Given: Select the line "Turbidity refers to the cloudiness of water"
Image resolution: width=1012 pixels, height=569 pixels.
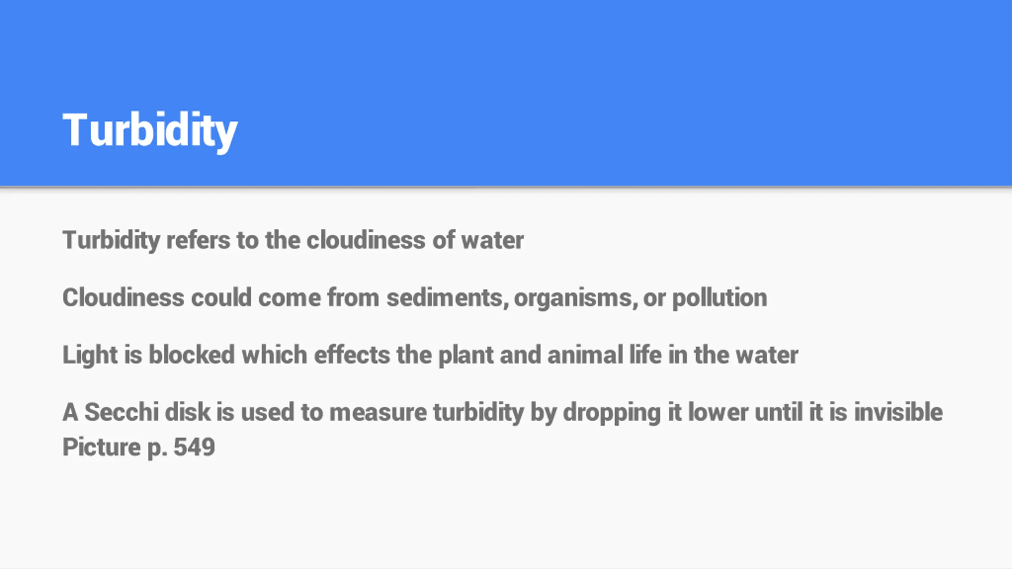Looking at the screenshot, I should point(293,240).
